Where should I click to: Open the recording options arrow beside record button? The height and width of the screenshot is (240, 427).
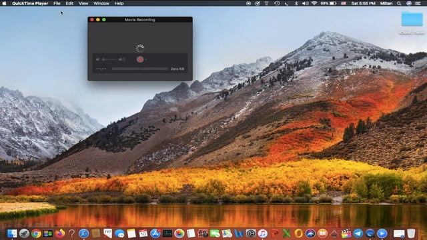pyautogui.click(x=146, y=59)
